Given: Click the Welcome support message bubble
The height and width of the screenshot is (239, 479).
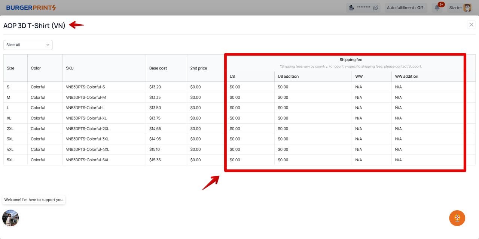Looking at the screenshot, I should [34, 200].
